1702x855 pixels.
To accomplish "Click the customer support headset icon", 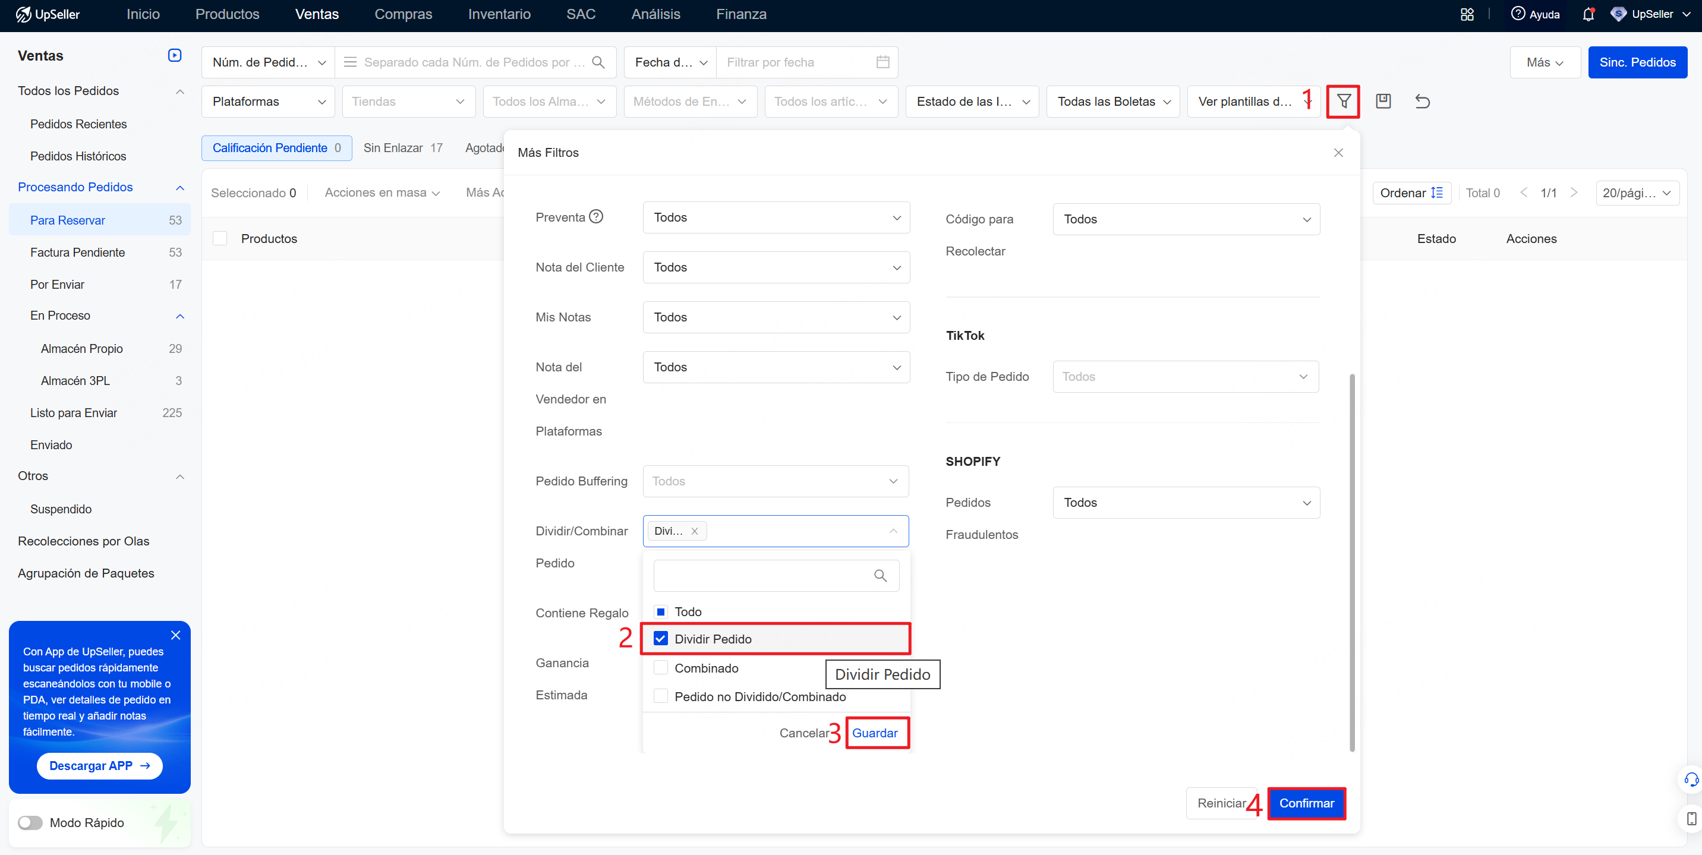I will 1691,780.
